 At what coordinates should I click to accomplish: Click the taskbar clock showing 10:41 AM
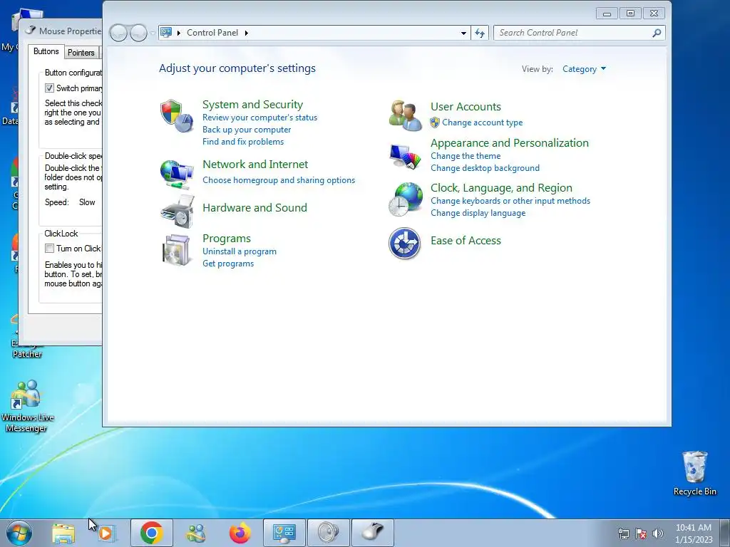tap(694, 533)
